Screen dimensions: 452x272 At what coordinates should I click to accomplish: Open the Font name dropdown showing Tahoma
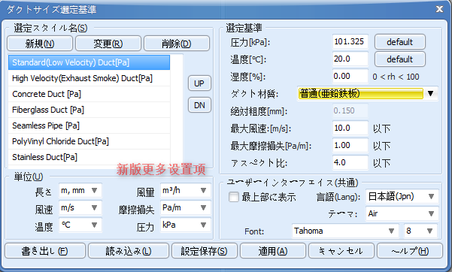(345, 231)
